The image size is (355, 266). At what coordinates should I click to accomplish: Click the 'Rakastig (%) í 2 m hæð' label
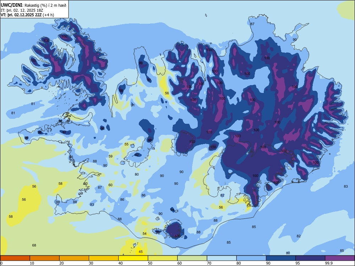pyautogui.click(x=45, y=5)
